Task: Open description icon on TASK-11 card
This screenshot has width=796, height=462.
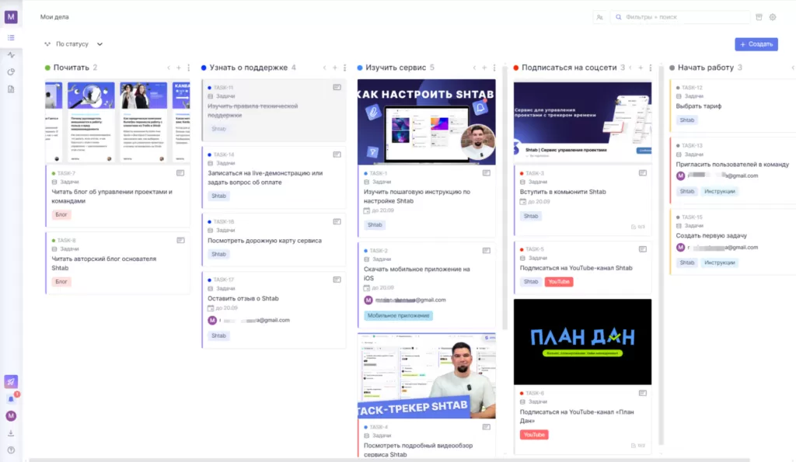Action: point(337,87)
